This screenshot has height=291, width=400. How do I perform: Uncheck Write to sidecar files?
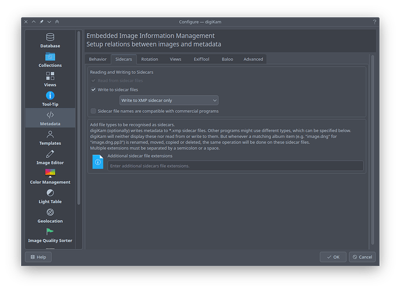click(94, 90)
